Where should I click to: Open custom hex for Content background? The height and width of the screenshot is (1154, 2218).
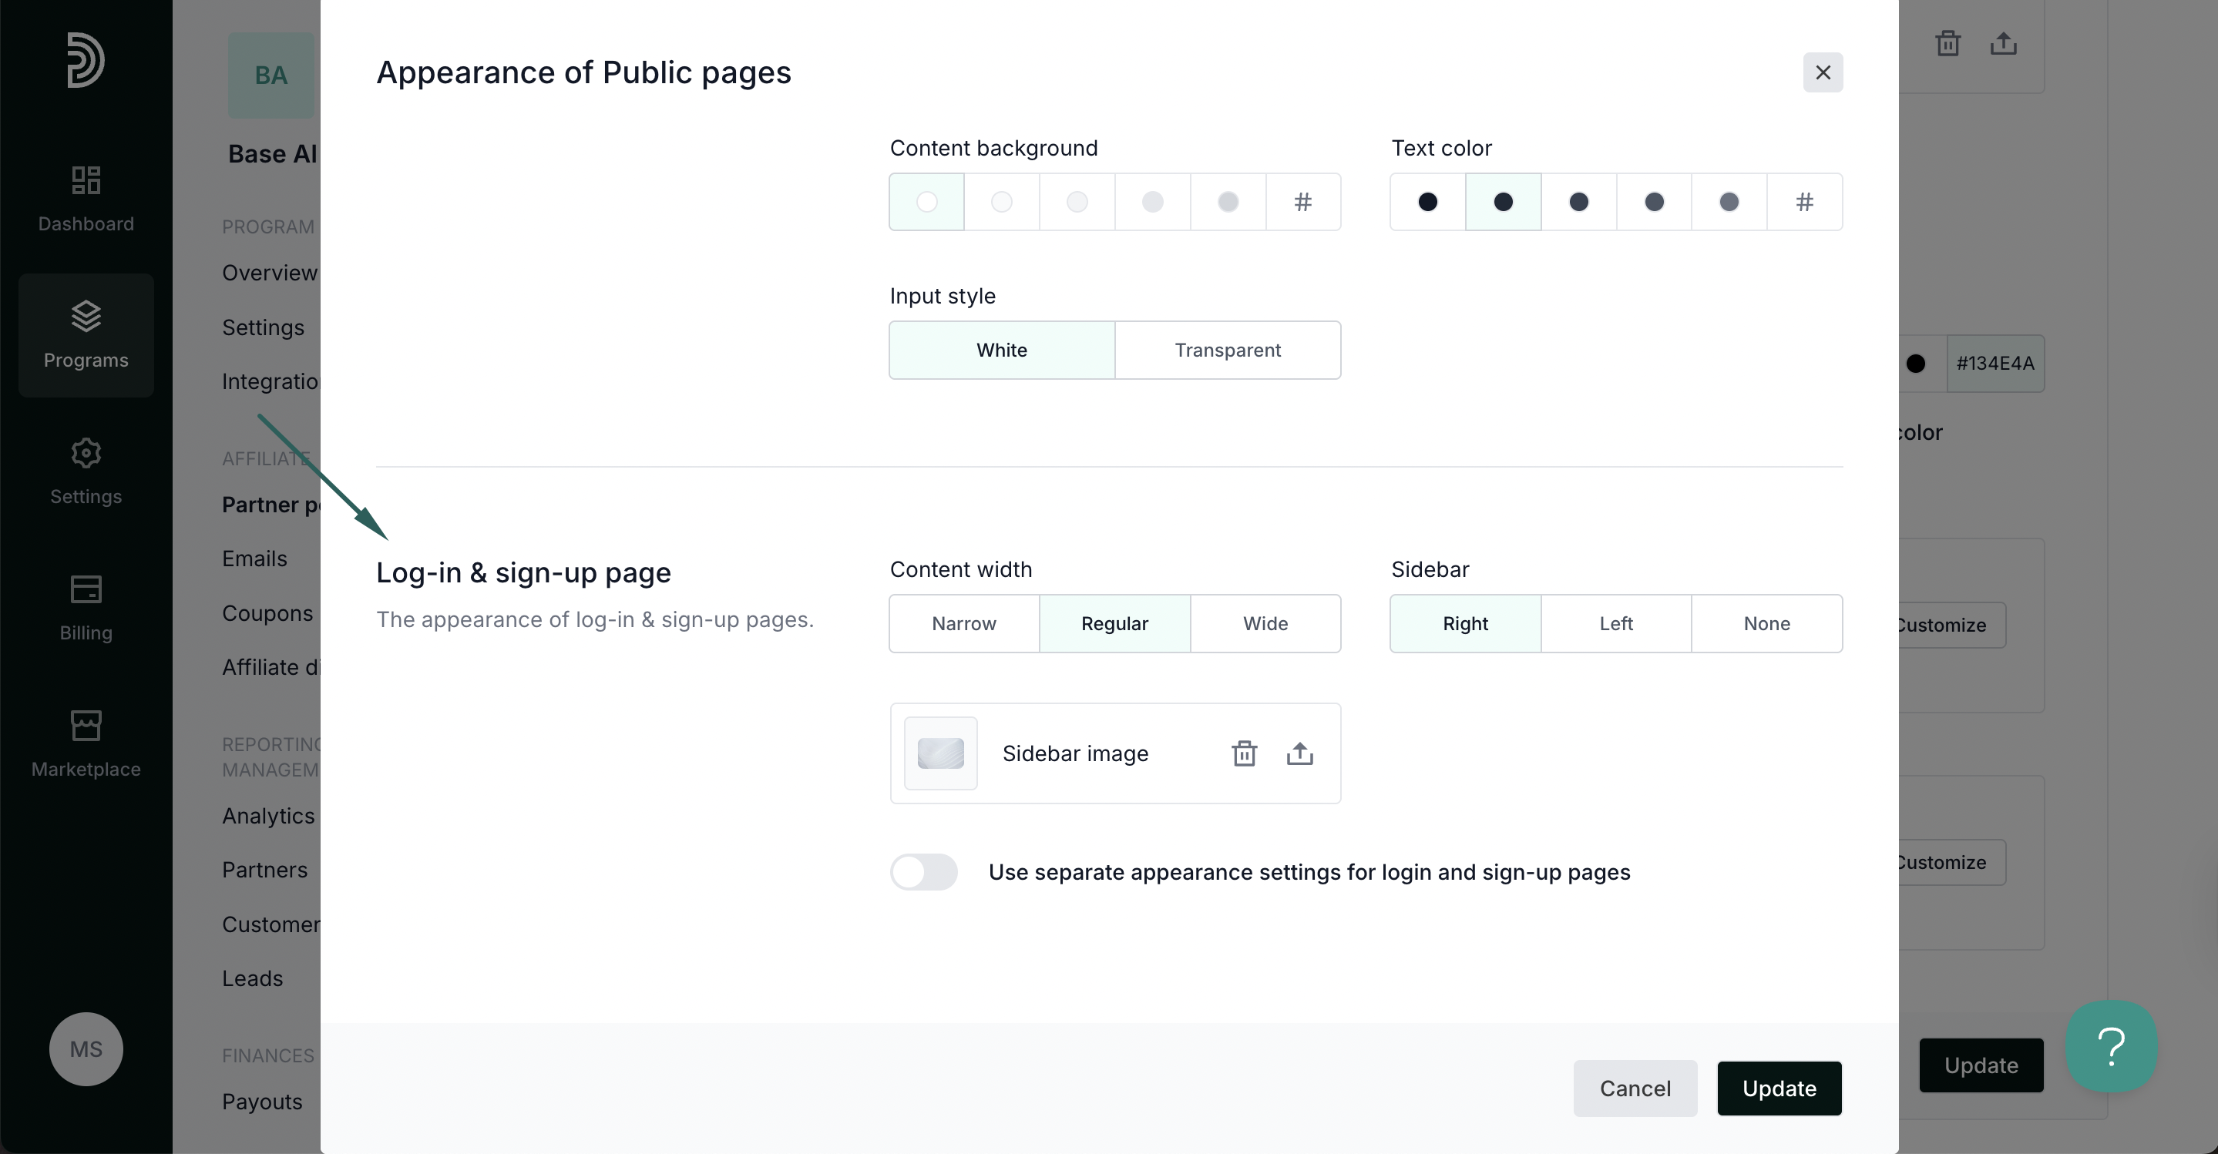(x=1302, y=203)
